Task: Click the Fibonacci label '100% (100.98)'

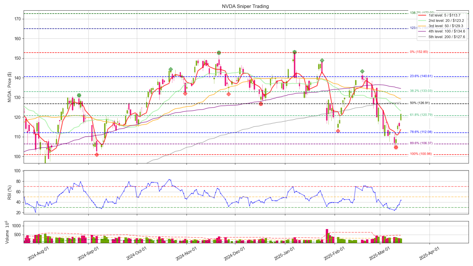Action: (421, 154)
